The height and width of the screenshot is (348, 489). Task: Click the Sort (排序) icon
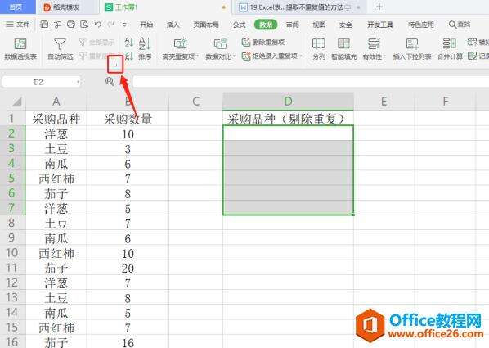click(x=145, y=43)
